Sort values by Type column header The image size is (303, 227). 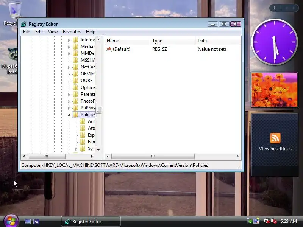click(x=173, y=41)
